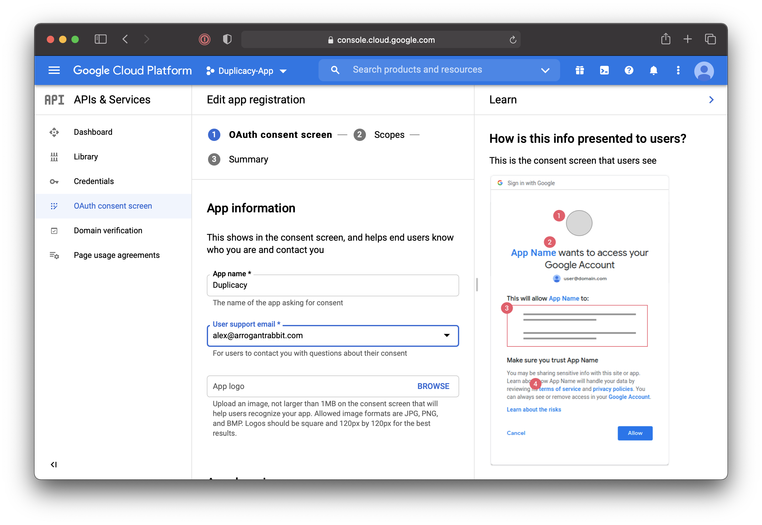This screenshot has height=525, width=762.
Task: Reload the page in address bar
Action: [513, 40]
